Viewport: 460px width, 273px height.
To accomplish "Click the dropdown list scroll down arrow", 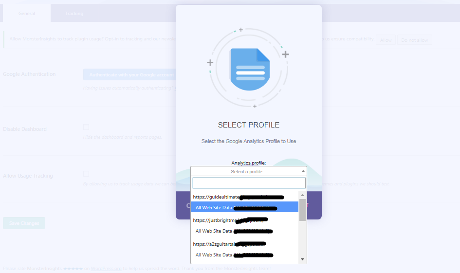I will coord(302,259).
